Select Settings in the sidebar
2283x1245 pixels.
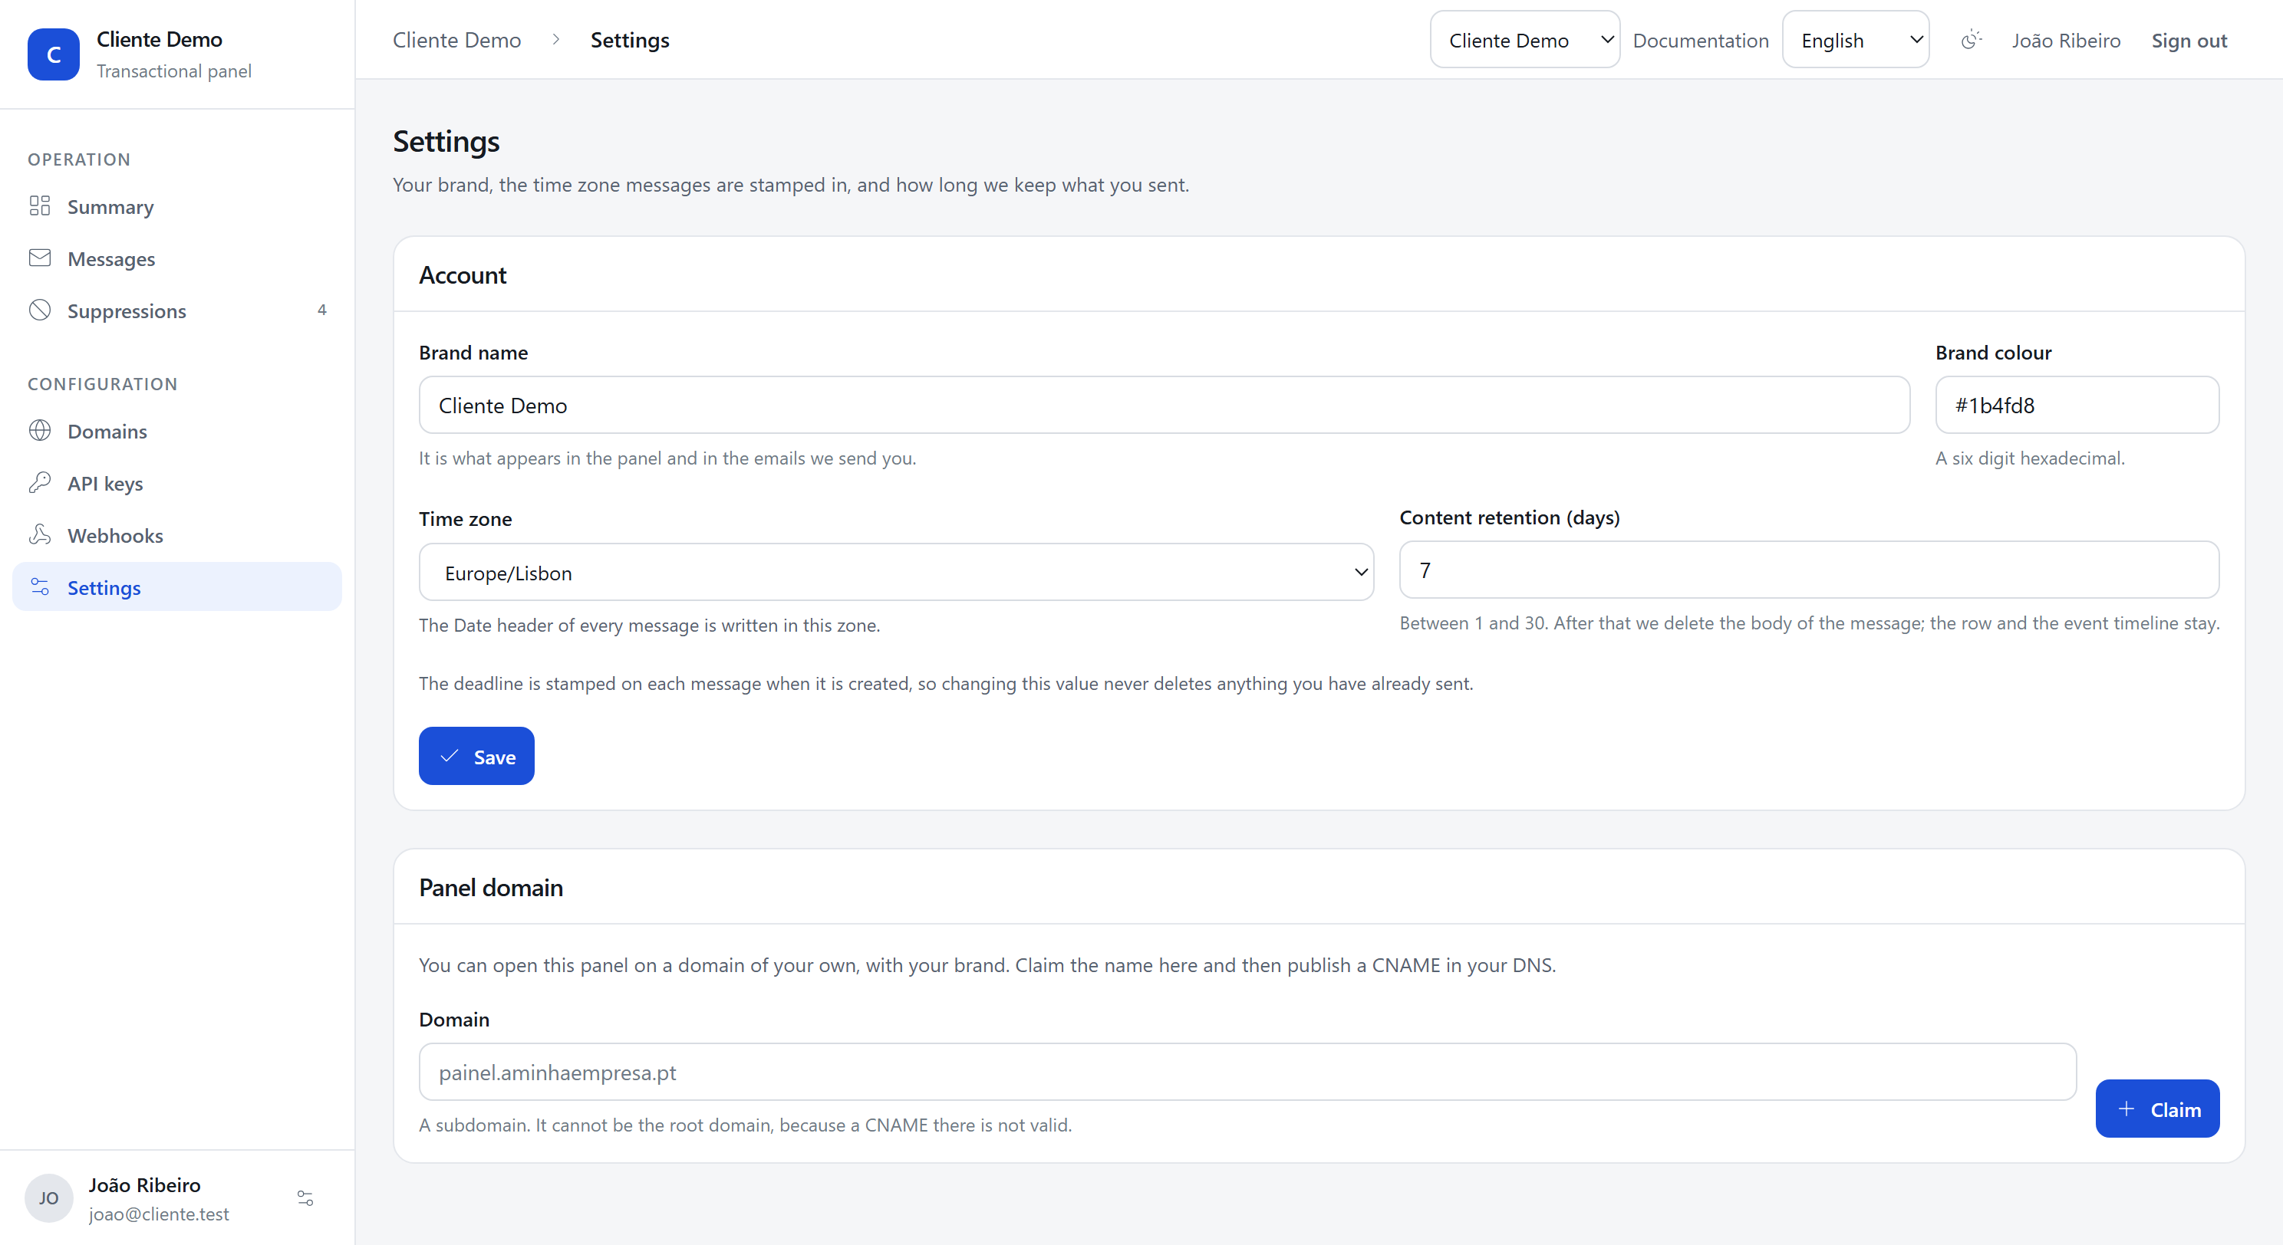pyautogui.click(x=177, y=587)
